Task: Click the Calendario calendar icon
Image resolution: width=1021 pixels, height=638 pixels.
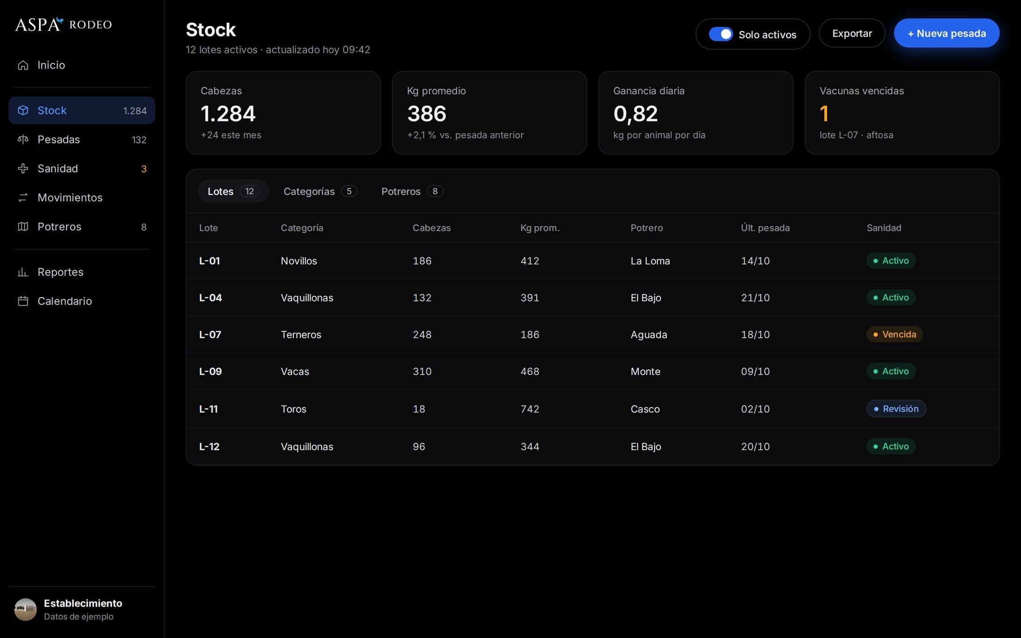Action: click(23, 301)
